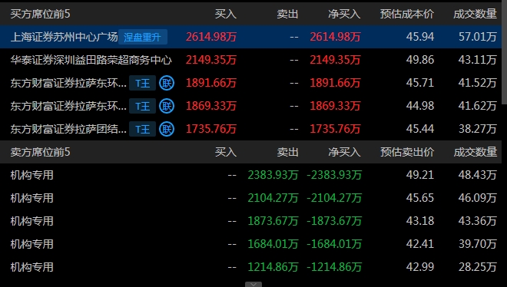Click the volume value 43.11万
This screenshot has height=287, width=507.
478,60
